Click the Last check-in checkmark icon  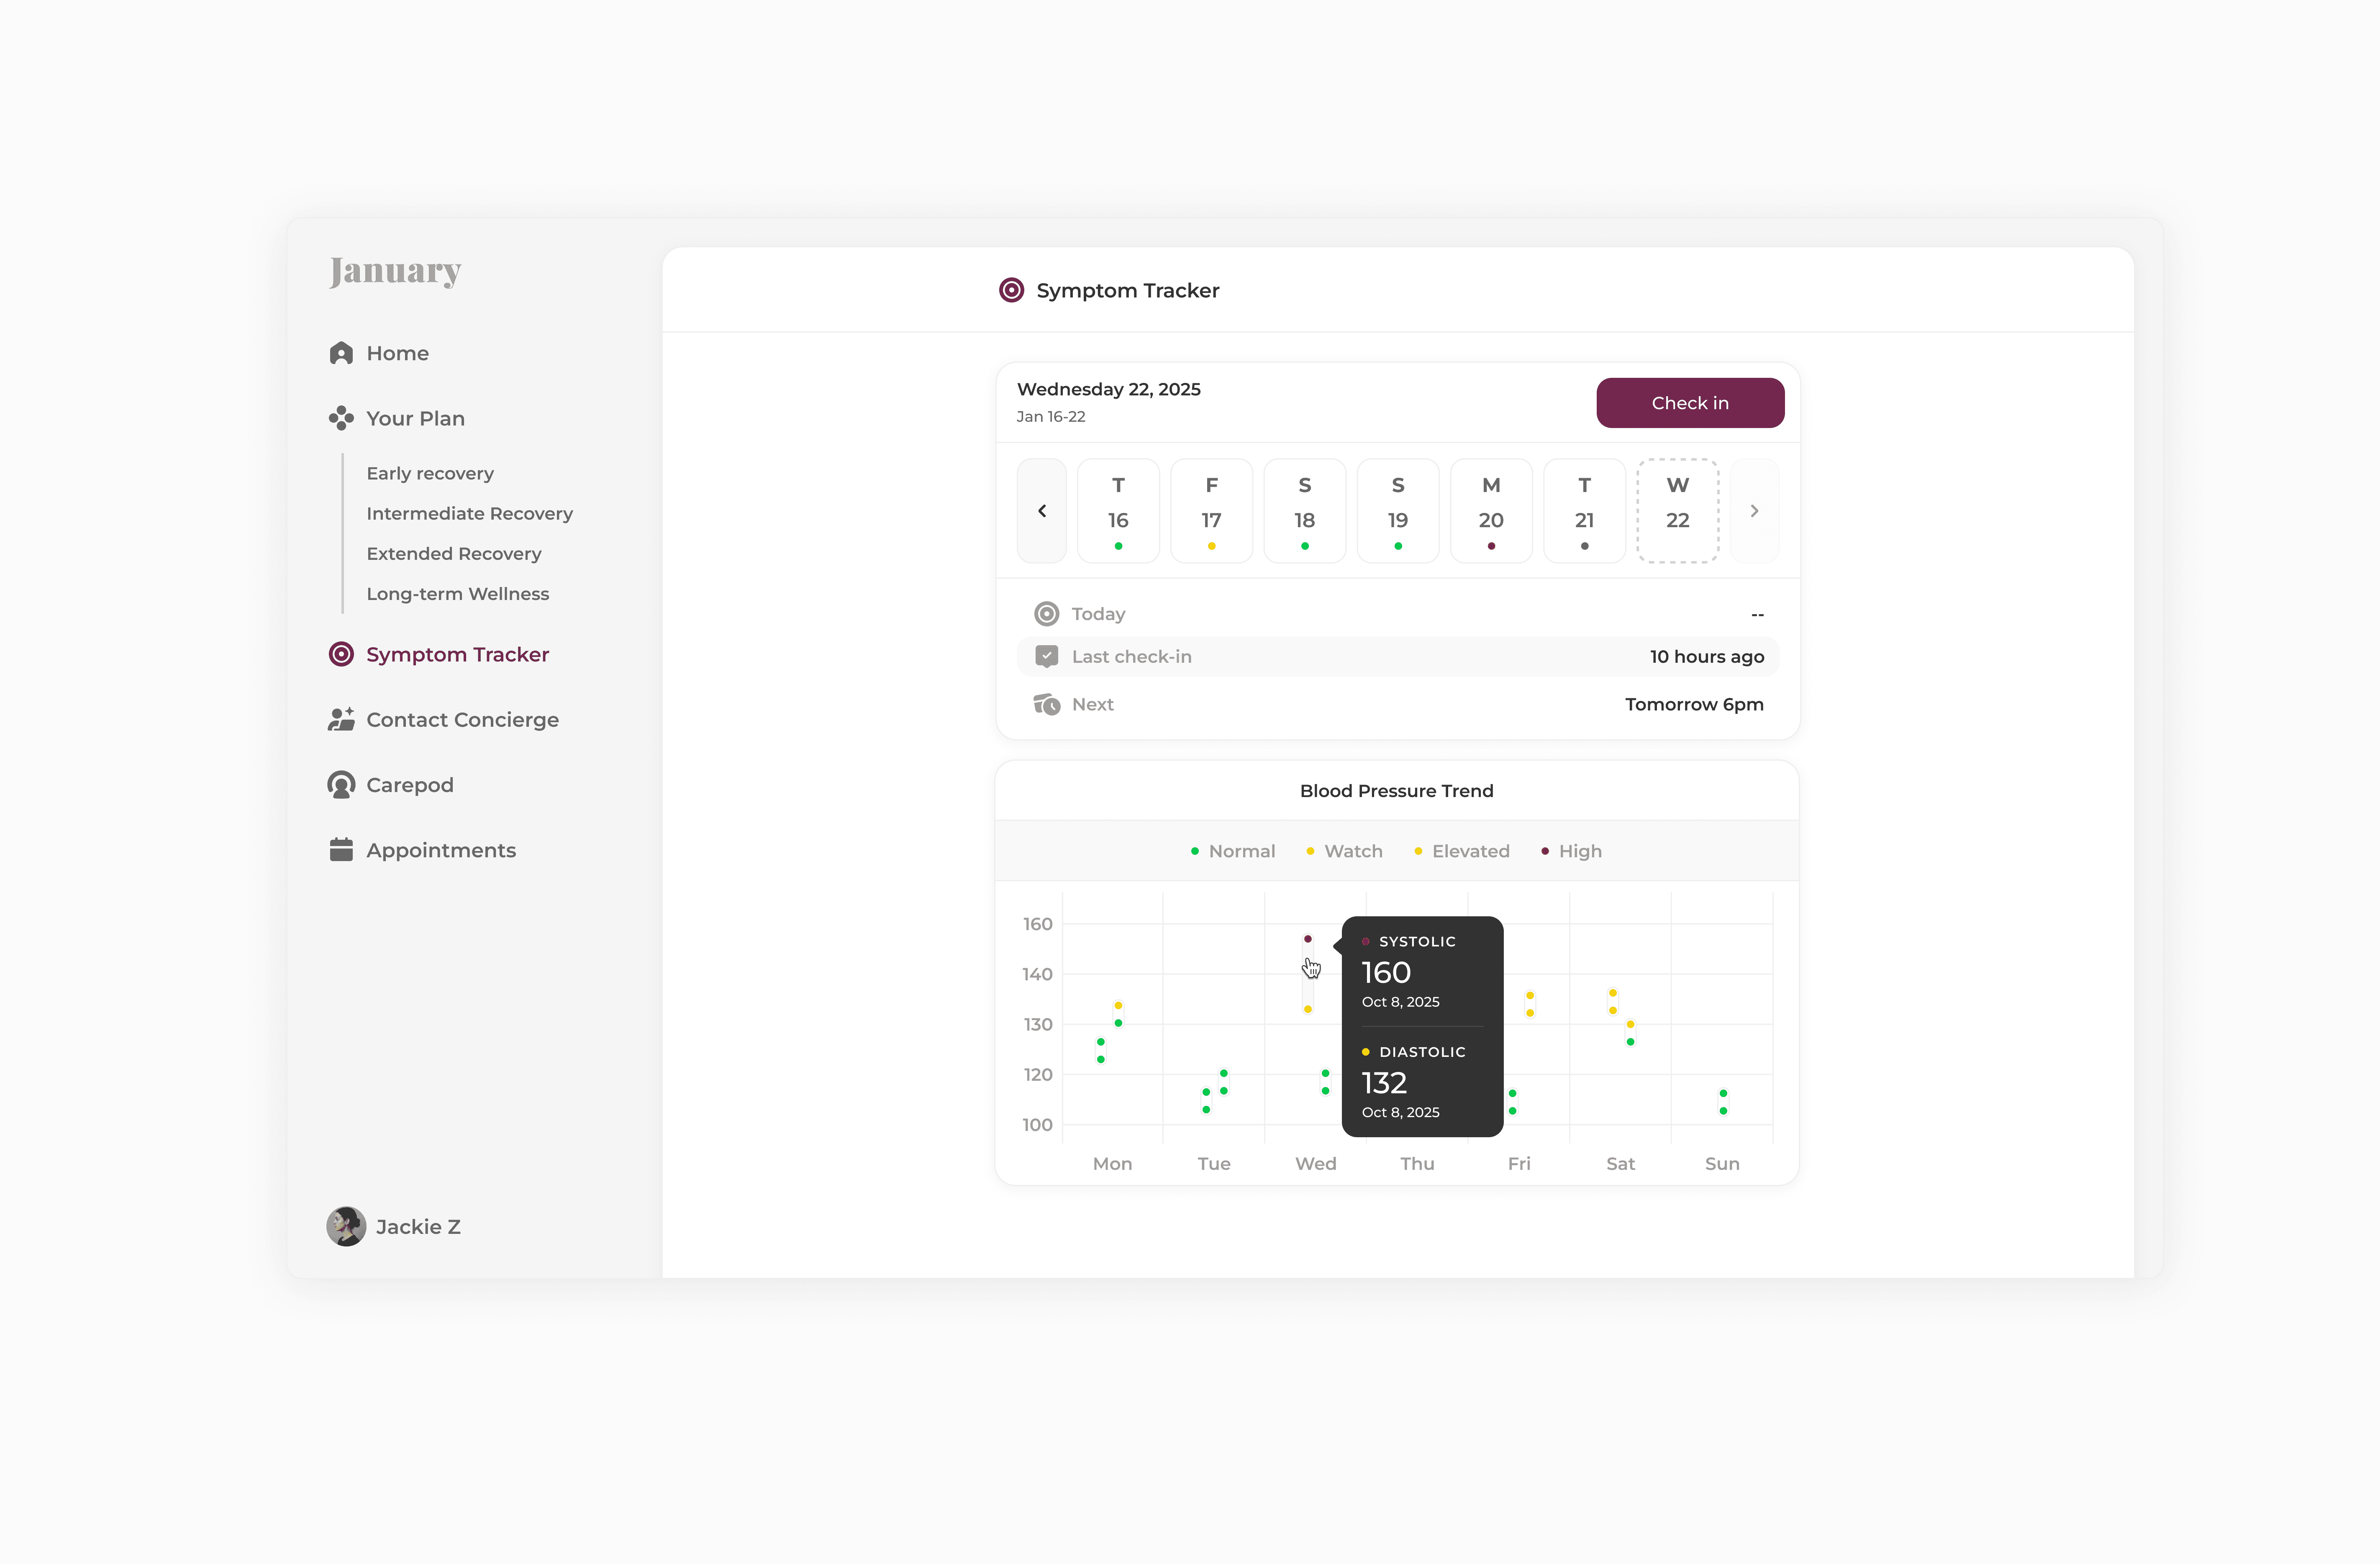[x=1046, y=656]
